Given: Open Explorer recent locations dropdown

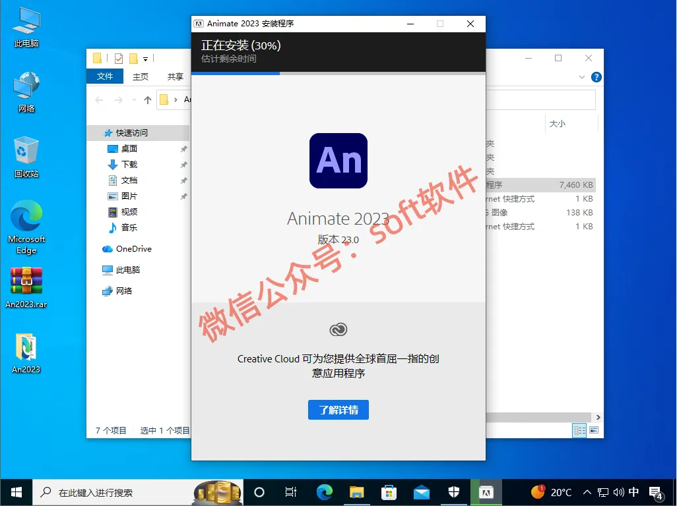Looking at the screenshot, I should click(x=134, y=100).
